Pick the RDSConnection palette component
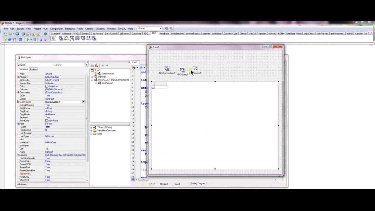Viewport: 375px width, 211px height. [94, 38]
